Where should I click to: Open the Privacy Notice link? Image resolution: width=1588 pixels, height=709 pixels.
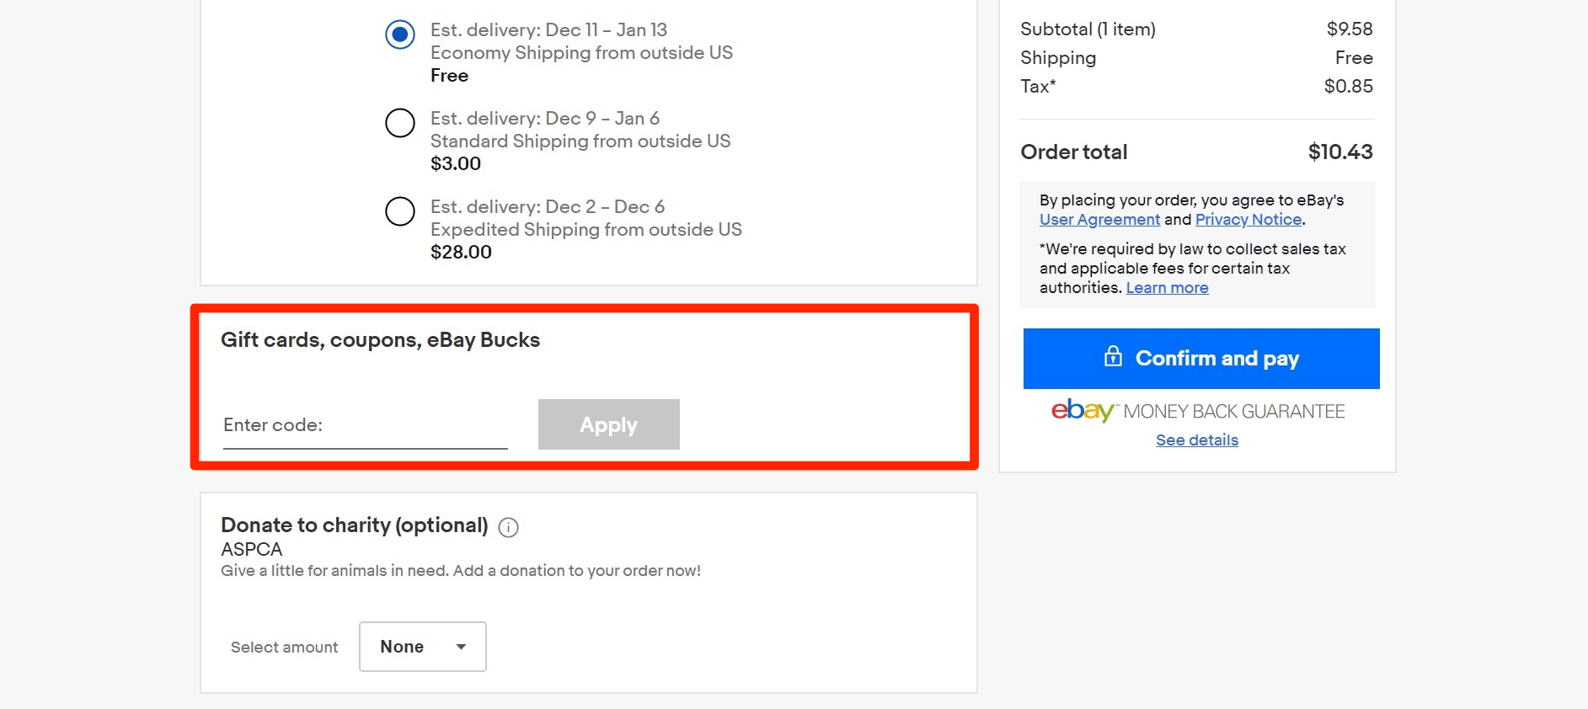tap(1248, 220)
